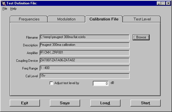Enable the Adjust test level by checkbox
The height and width of the screenshot is (112, 172).
point(51,83)
